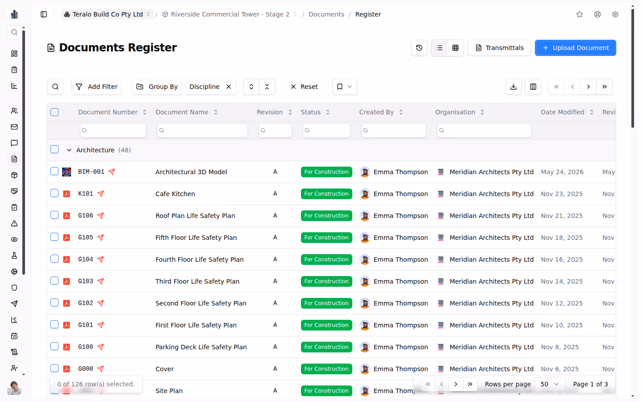The width and height of the screenshot is (643, 402).
Task: Open the help lifebuoy icon
Action: [597, 14]
